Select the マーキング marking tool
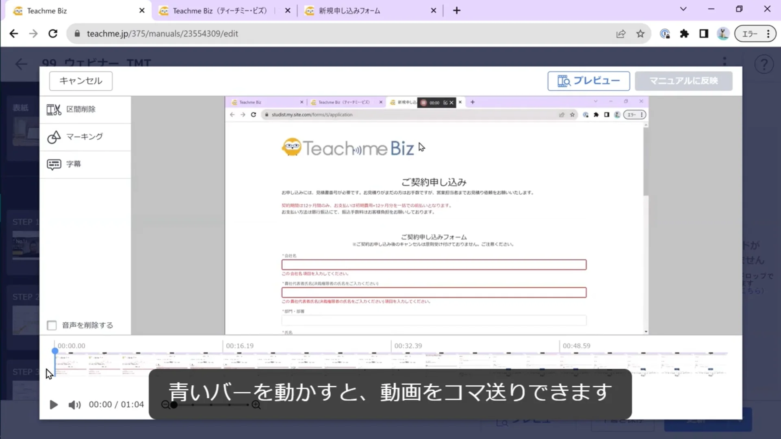 pos(85,137)
